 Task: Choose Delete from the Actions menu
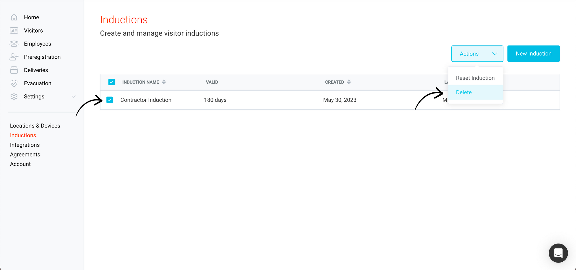tap(464, 92)
